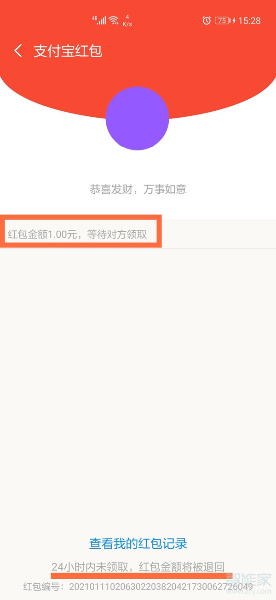Tap the 24小时内未领取 refund notice
This screenshot has height=600, width=276.
click(138, 567)
